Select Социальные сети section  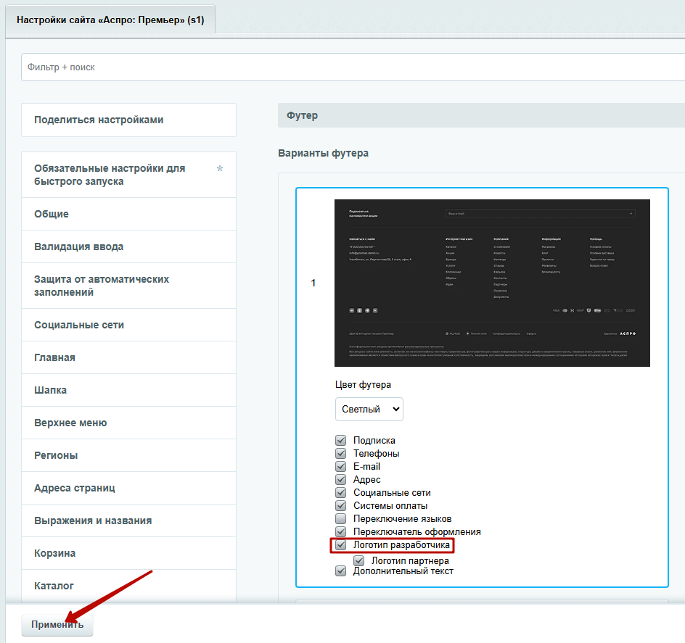[x=129, y=325]
